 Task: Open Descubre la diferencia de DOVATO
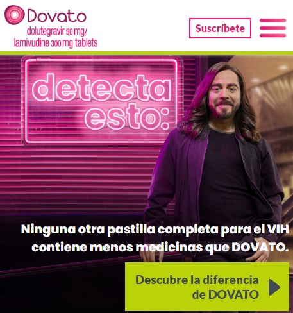[x=207, y=287]
